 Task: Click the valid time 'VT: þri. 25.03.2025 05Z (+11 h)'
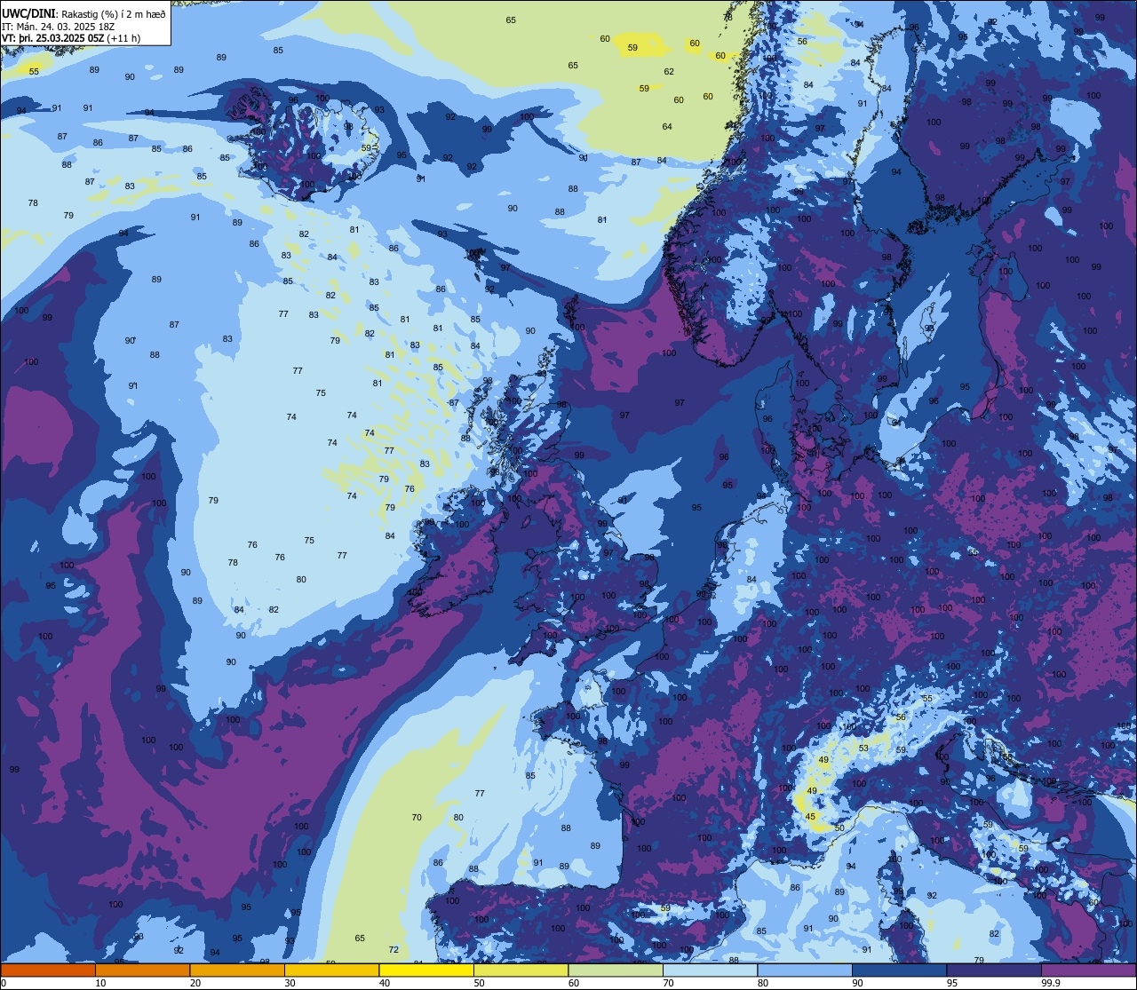click(71, 38)
